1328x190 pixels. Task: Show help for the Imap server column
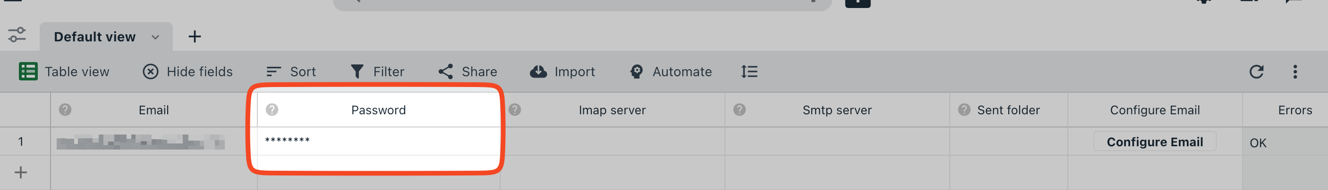(514, 110)
